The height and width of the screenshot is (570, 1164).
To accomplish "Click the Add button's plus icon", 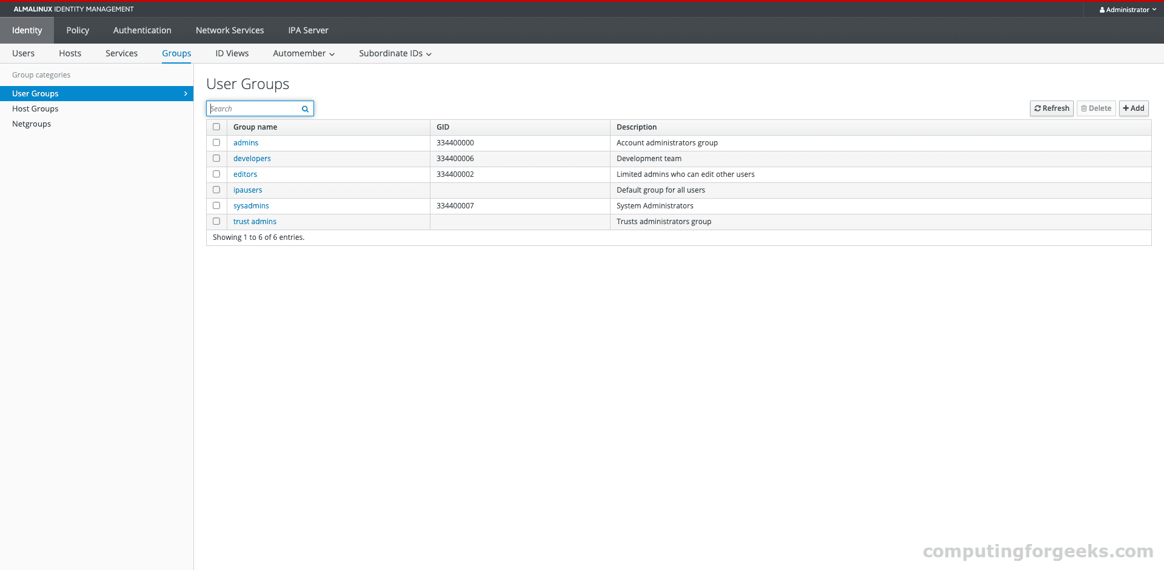I will [1126, 108].
